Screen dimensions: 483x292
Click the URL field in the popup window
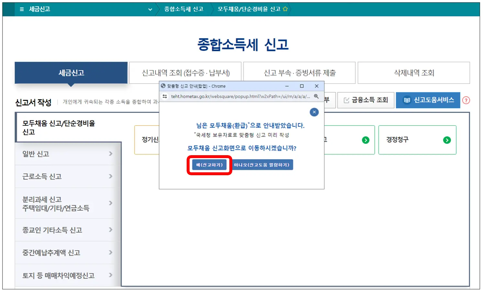239,96
